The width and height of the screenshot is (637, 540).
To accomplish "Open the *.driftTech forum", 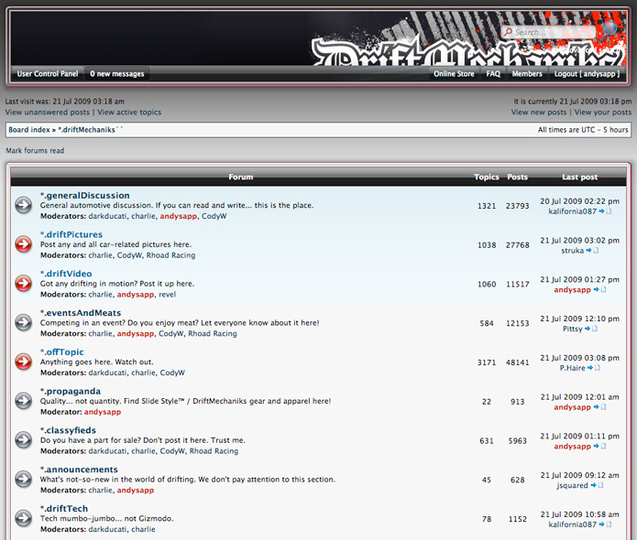I will pyautogui.click(x=64, y=509).
